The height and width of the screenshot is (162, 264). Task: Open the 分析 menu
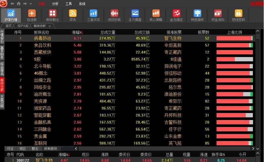[x=55, y=4]
